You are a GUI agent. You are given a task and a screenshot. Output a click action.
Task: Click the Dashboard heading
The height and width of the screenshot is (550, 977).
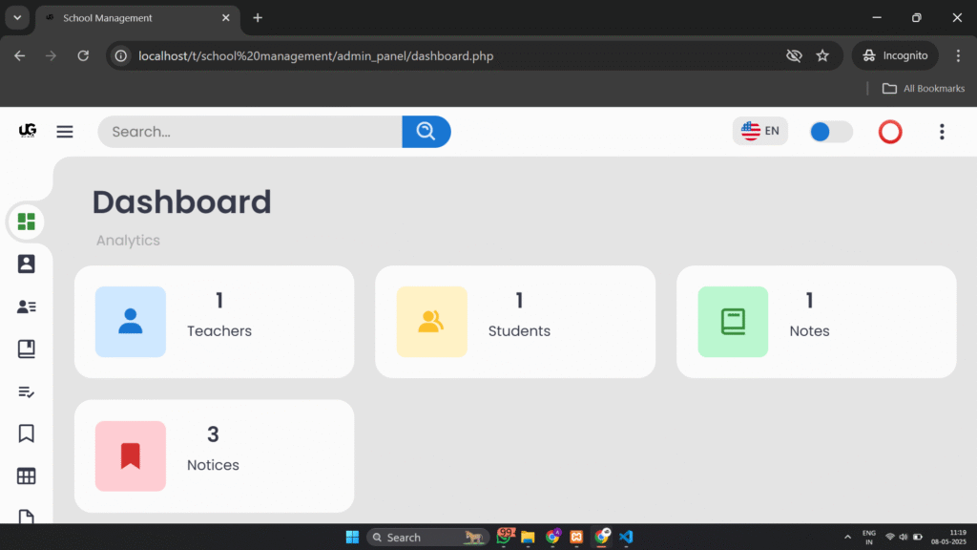[x=181, y=202]
